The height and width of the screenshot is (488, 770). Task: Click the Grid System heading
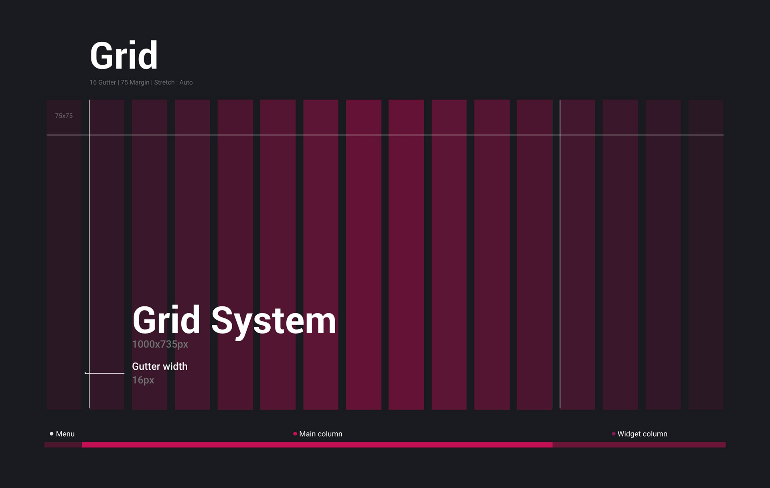(234, 320)
